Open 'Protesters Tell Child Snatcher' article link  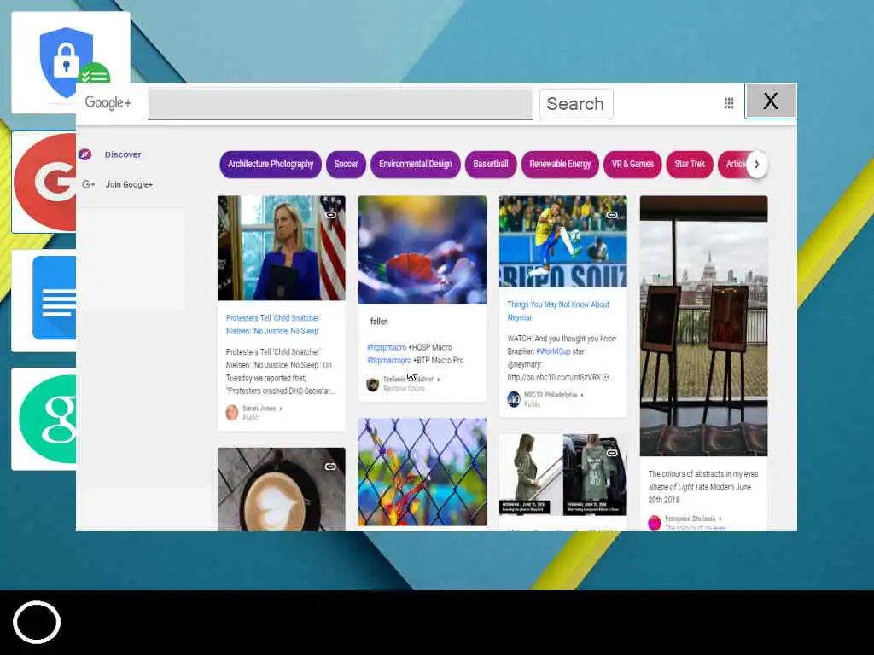(x=273, y=325)
